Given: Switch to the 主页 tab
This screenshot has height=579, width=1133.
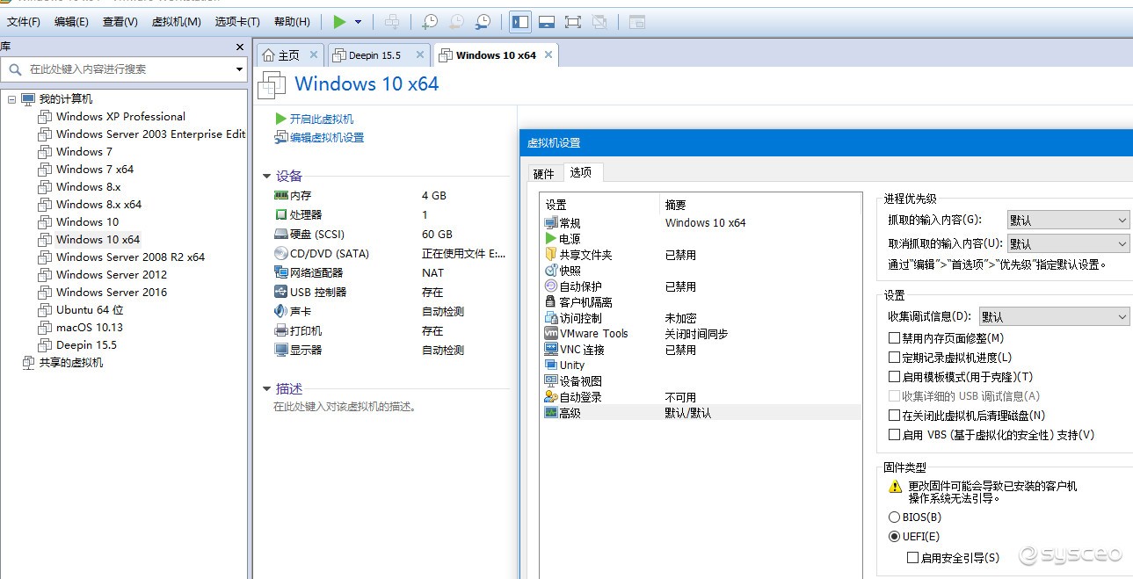Looking at the screenshot, I should click(289, 55).
